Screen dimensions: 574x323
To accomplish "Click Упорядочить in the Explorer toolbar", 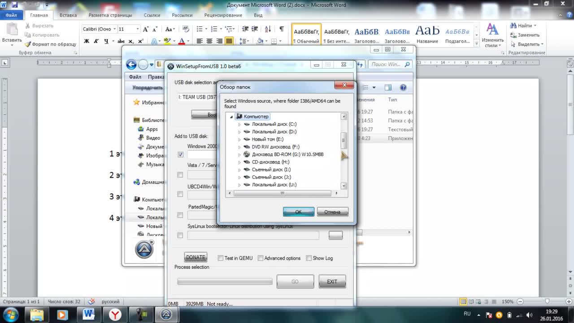I will pyautogui.click(x=148, y=87).
